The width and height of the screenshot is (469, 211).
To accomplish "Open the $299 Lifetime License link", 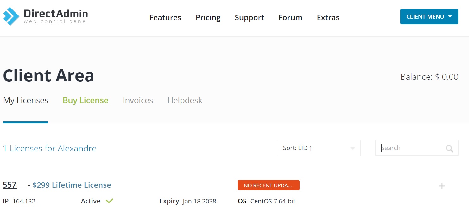I will (x=72, y=185).
